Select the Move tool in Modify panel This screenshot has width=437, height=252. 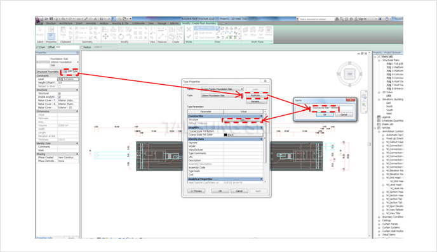(105, 36)
